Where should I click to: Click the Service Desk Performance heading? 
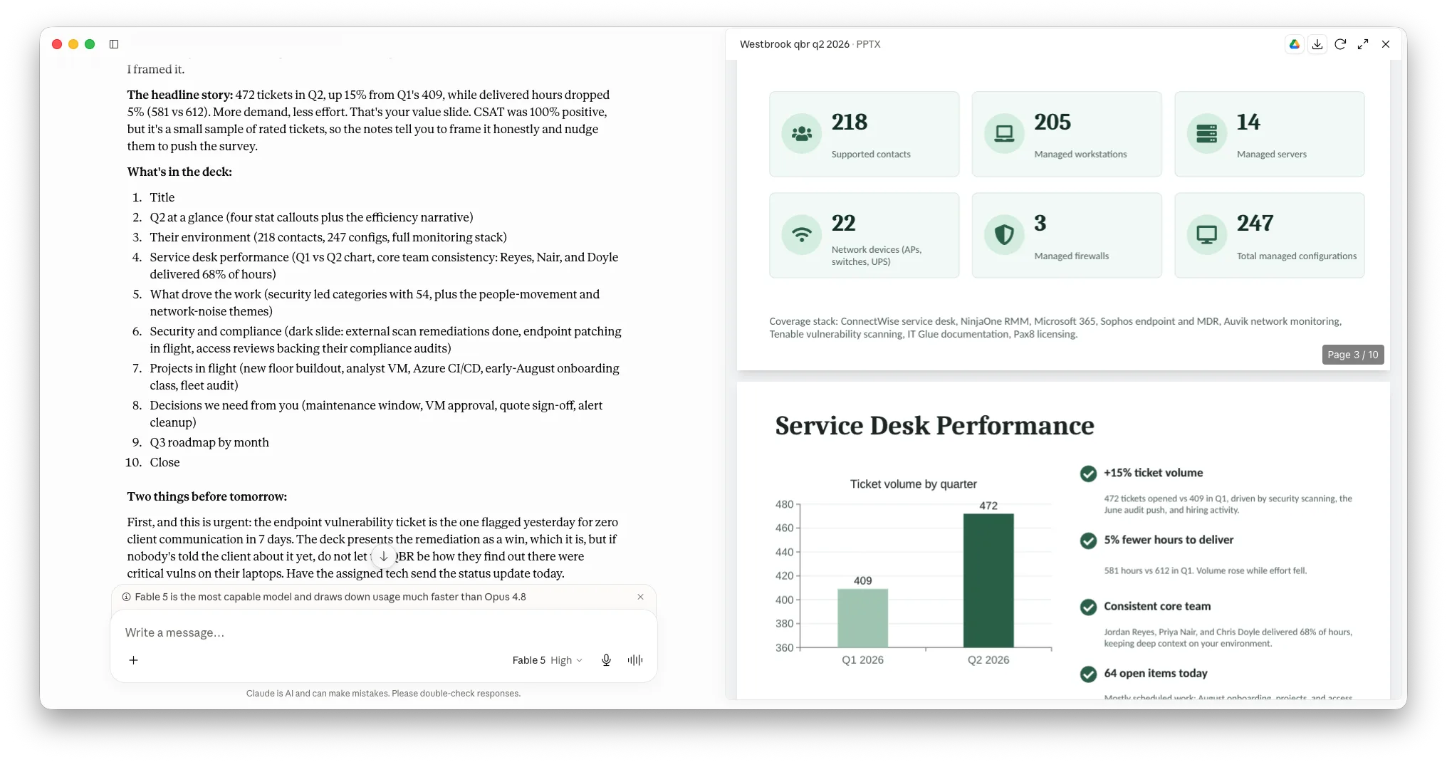tap(934, 425)
